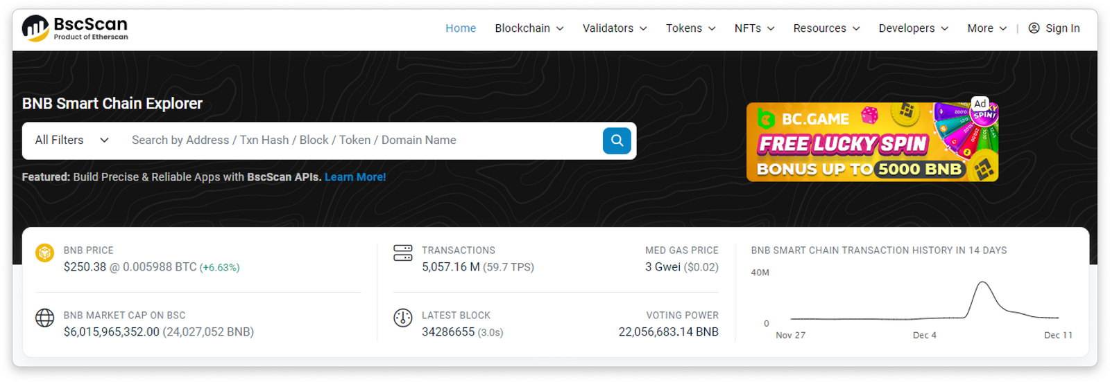Viewport: 1110px width, 382px height.
Task: Click the MED GAS PRICE label
Action: [682, 251]
